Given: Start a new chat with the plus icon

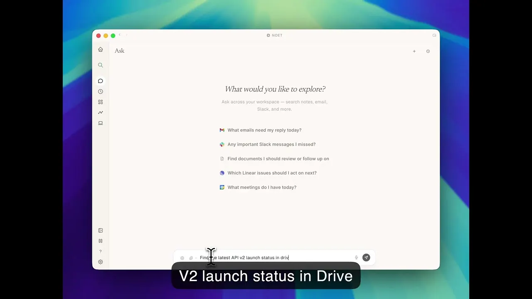Looking at the screenshot, I should click(414, 51).
